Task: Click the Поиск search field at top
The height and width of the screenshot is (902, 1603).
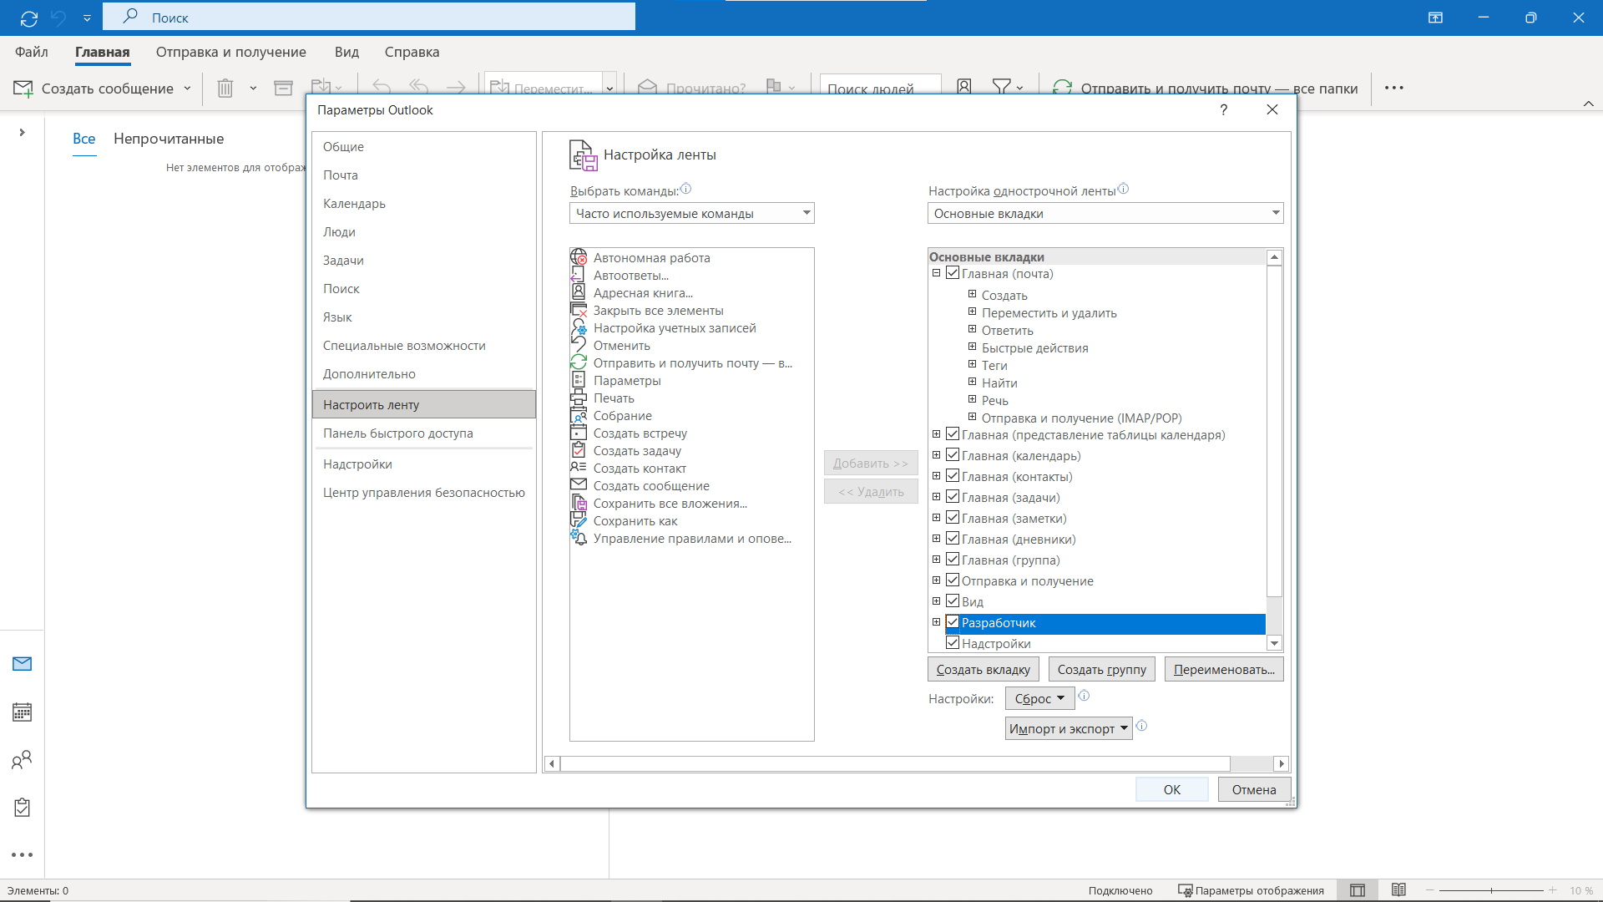Action: pos(369,18)
